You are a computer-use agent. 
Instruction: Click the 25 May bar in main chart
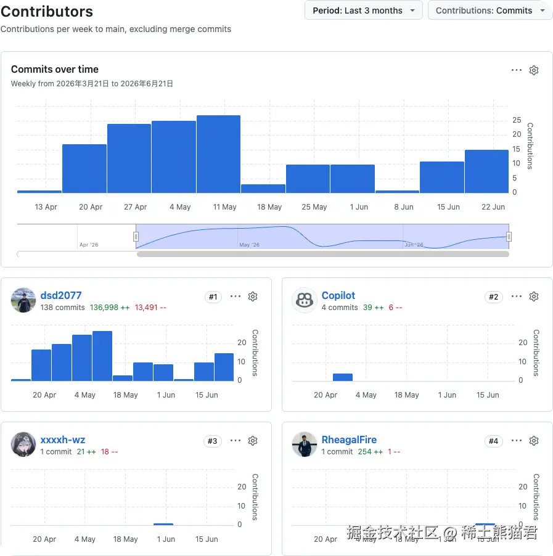(x=308, y=179)
